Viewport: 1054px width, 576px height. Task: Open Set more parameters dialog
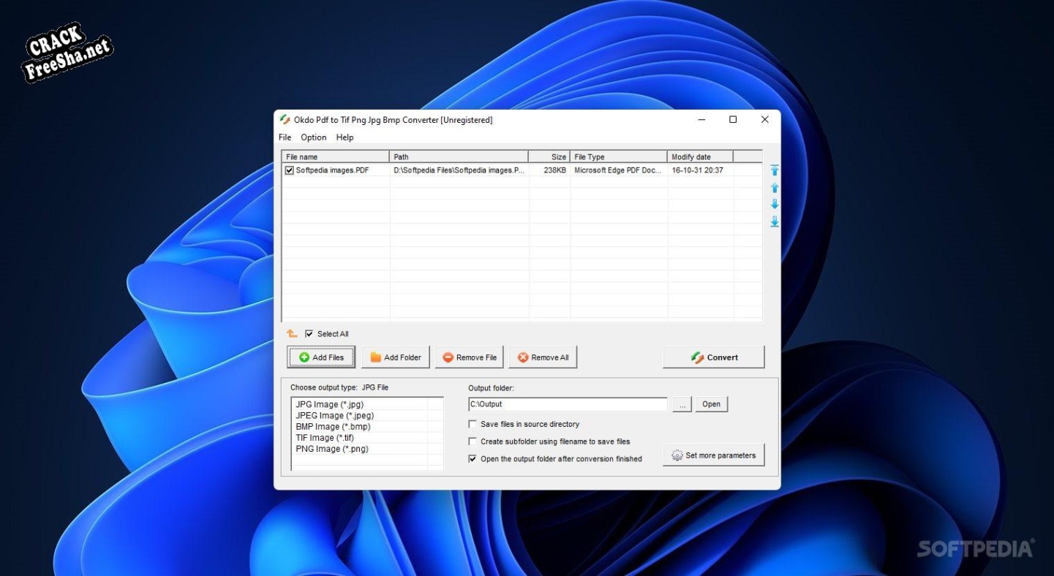coord(713,455)
